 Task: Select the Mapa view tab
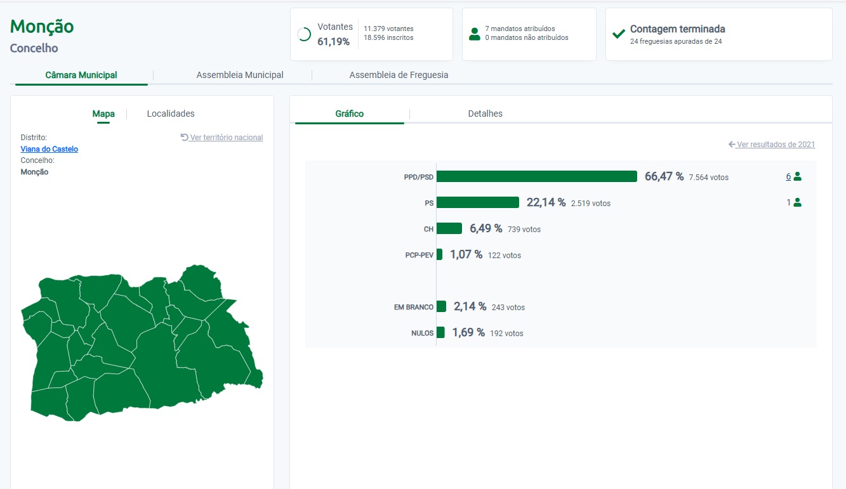(103, 114)
